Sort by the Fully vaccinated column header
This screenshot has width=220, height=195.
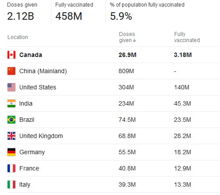click(x=187, y=37)
